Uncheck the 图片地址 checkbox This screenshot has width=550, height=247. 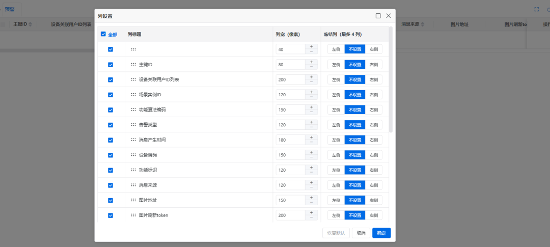[x=111, y=200]
